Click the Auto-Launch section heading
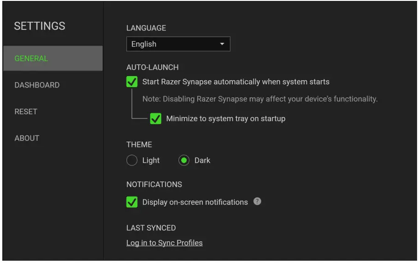This screenshot has height=263, width=418. pos(153,67)
